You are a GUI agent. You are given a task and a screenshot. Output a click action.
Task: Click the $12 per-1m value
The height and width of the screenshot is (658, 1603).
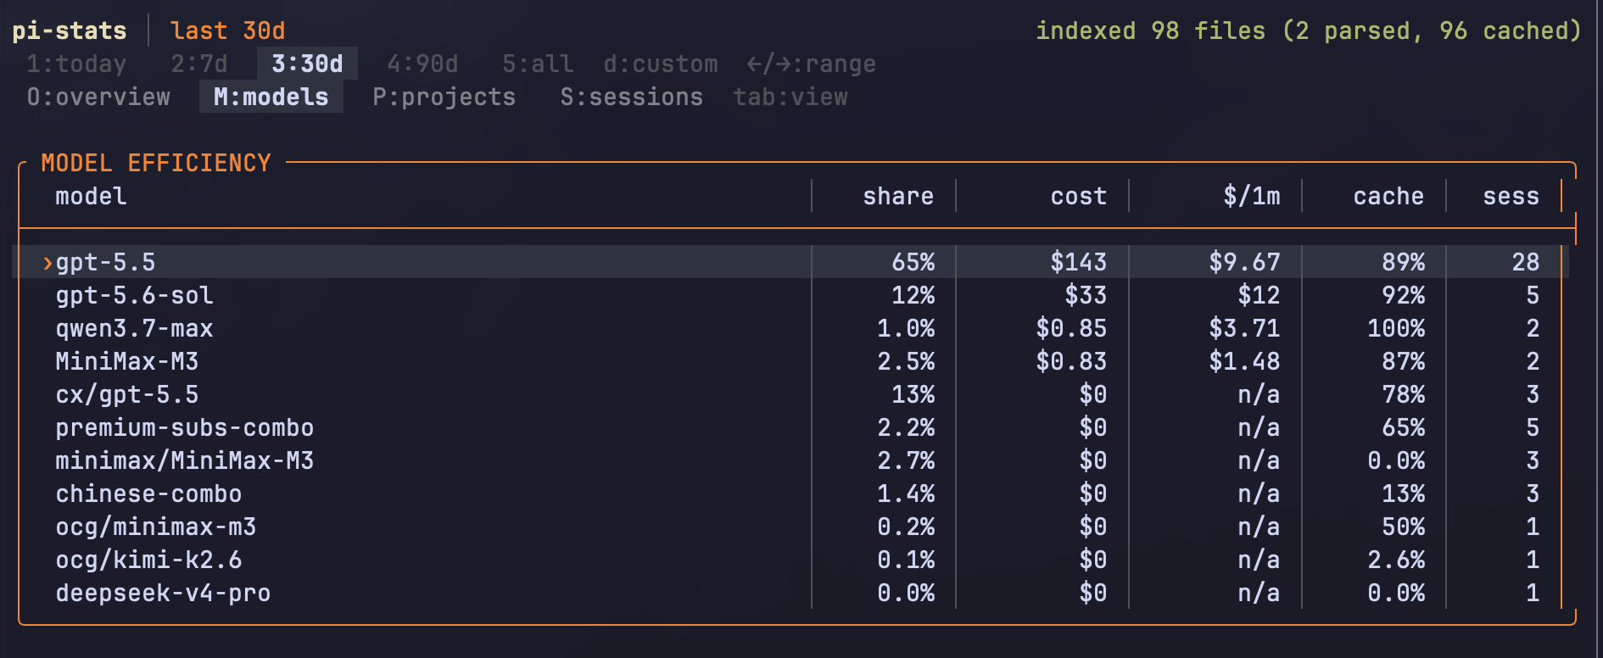(x=1259, y=295)
